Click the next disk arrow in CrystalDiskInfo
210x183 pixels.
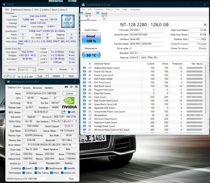(x=205, y=24)
